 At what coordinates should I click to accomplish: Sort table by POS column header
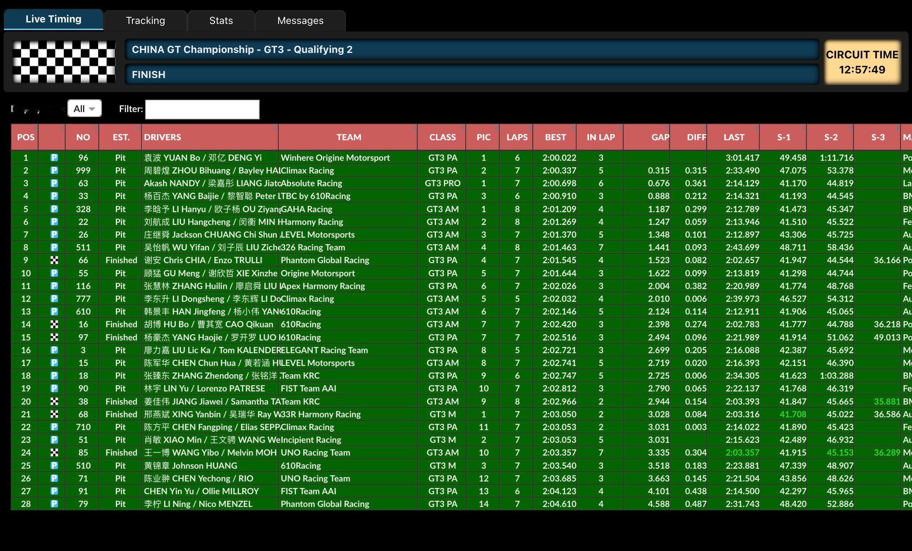click(x=26, y=137)
